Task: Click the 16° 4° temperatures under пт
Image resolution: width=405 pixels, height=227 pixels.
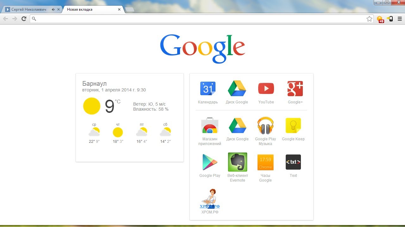Action: 142,142
